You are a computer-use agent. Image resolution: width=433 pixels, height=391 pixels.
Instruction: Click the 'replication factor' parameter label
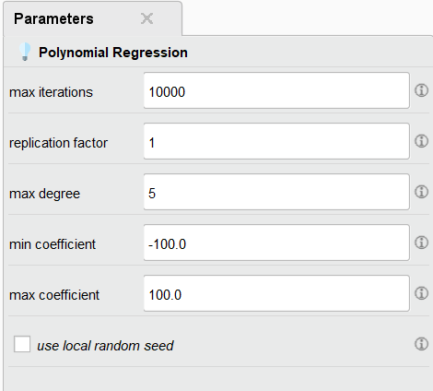point(58,143)
